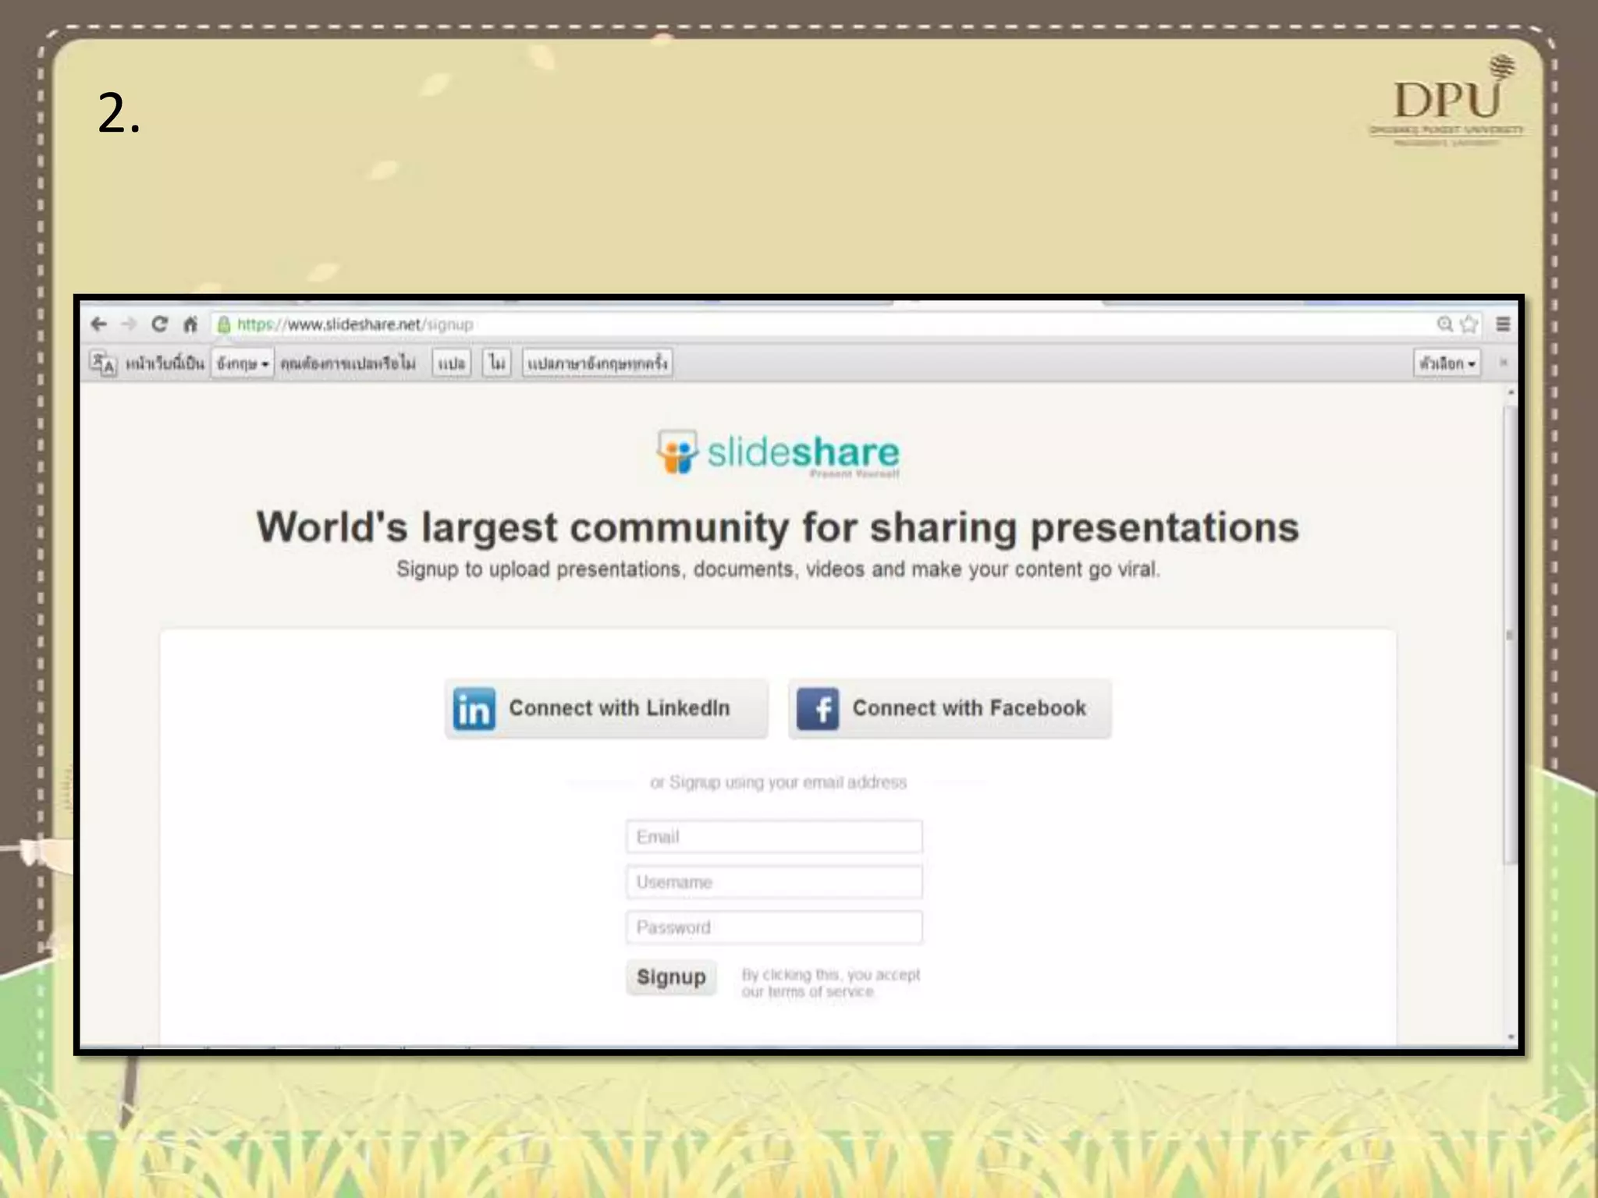Click the zoom magnifier icon in address bar
Image resolution: width=1598 pixels, height=1198 pixels.
tap(1444, 324)
